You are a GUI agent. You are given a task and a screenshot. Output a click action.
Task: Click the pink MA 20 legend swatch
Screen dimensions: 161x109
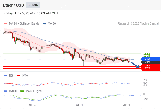[x=5, y=24]
